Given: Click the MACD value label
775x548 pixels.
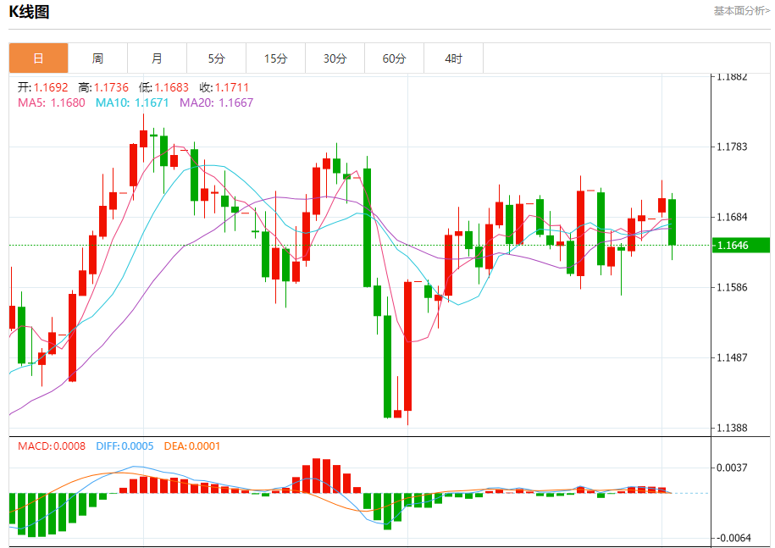Looking at the screenshot, I should click(x=51, y=446).
